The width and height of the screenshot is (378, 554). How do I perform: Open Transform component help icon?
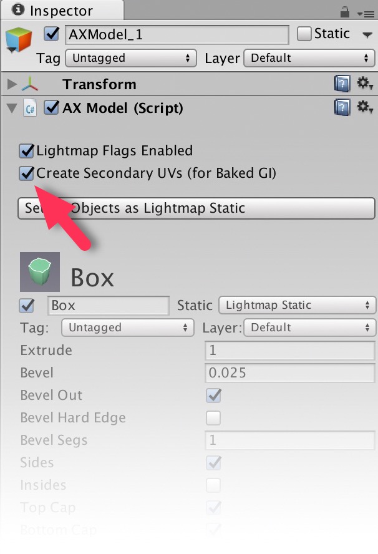tap(342, 84)
